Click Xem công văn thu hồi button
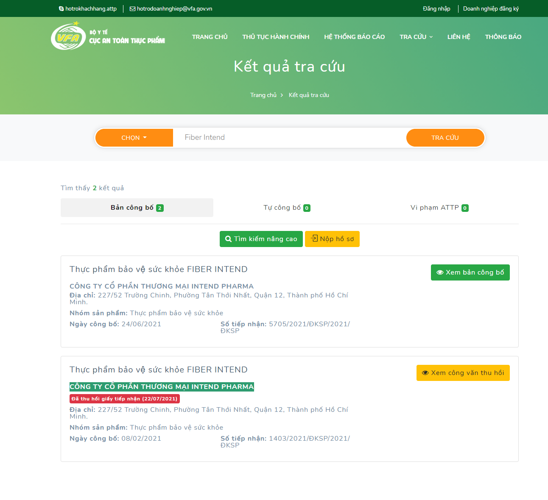This screenshot has height=500, width=548. coord(463,373)
